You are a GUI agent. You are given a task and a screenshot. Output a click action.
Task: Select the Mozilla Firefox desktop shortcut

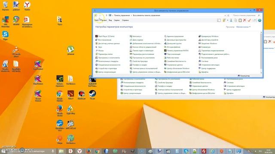pos(60,111)
